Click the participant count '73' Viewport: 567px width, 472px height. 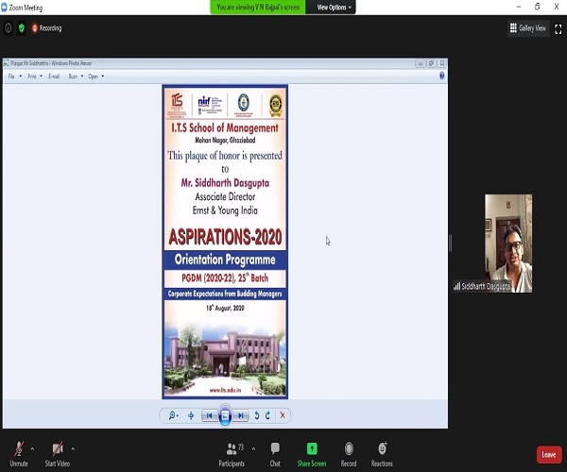[241, 447]
